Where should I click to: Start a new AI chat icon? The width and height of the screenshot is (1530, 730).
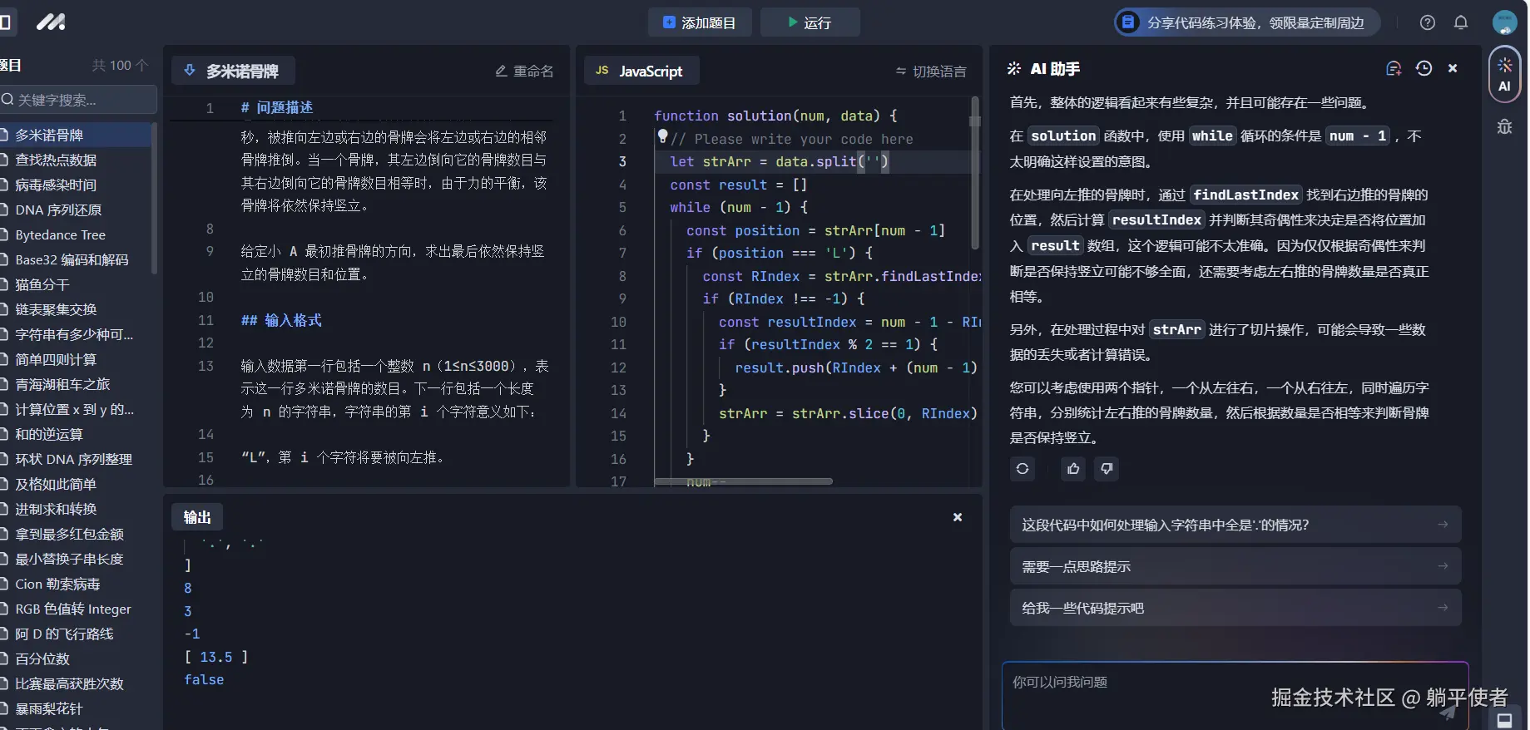pos(1394,68)
